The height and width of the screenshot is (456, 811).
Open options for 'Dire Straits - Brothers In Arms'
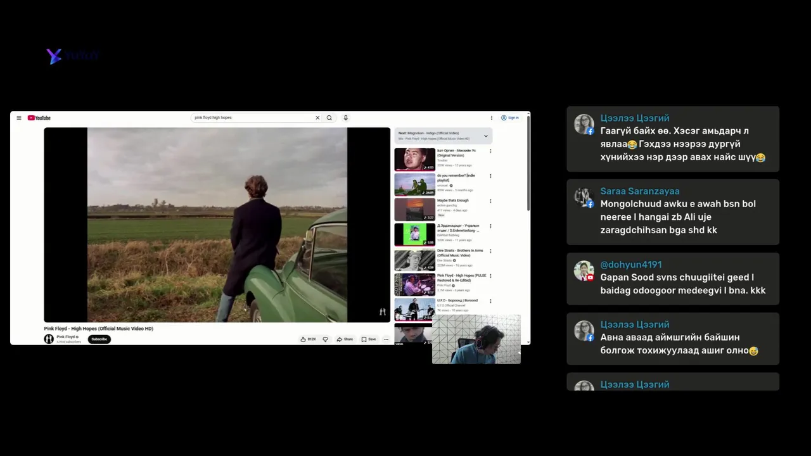(490, 251)
